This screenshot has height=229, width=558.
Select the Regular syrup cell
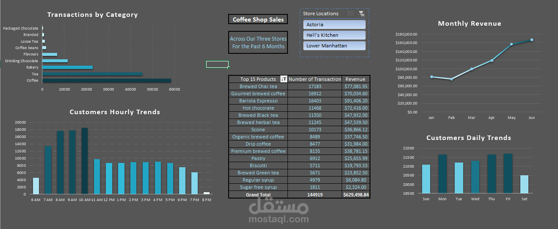tap(258, 180)
